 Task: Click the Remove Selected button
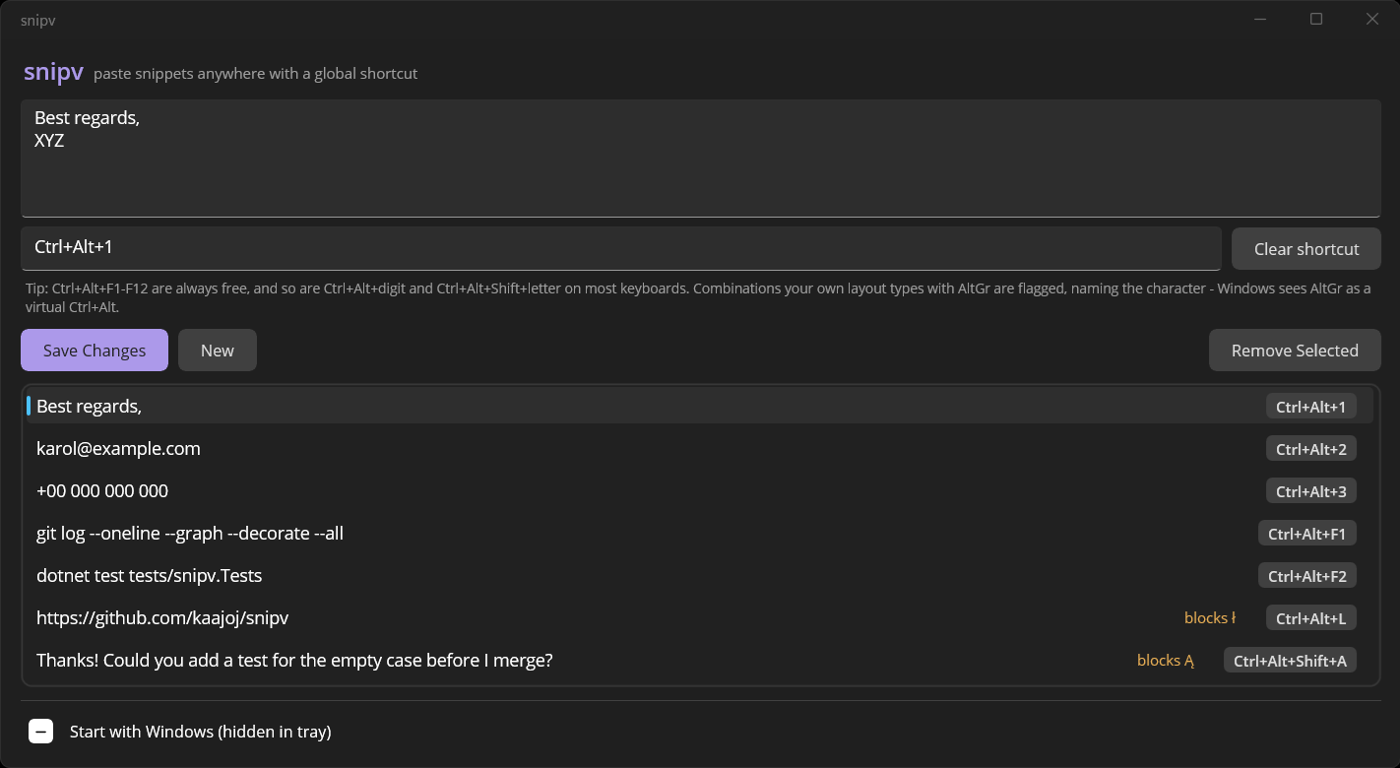click(1295, 351)
